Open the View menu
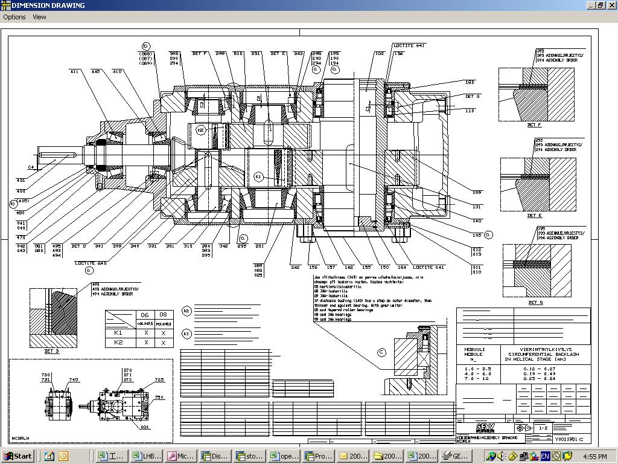 (x=39, y=17)
